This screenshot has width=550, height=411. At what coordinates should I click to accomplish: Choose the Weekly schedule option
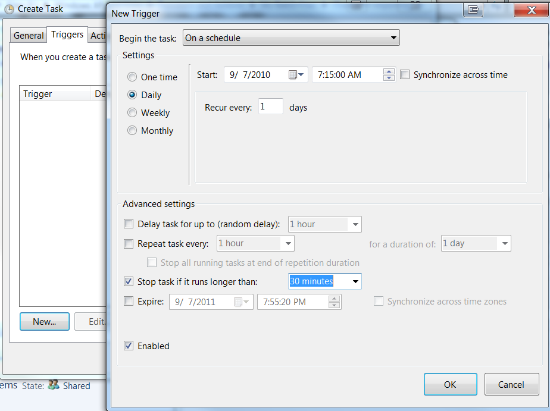pyautogui.click(x=132, y=113)
